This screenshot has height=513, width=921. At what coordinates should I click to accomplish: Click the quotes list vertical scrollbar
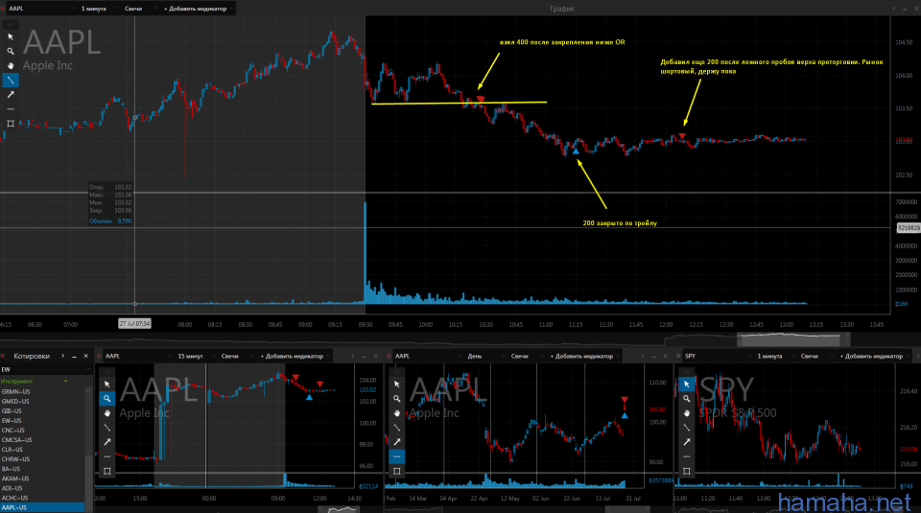point(88,449)
